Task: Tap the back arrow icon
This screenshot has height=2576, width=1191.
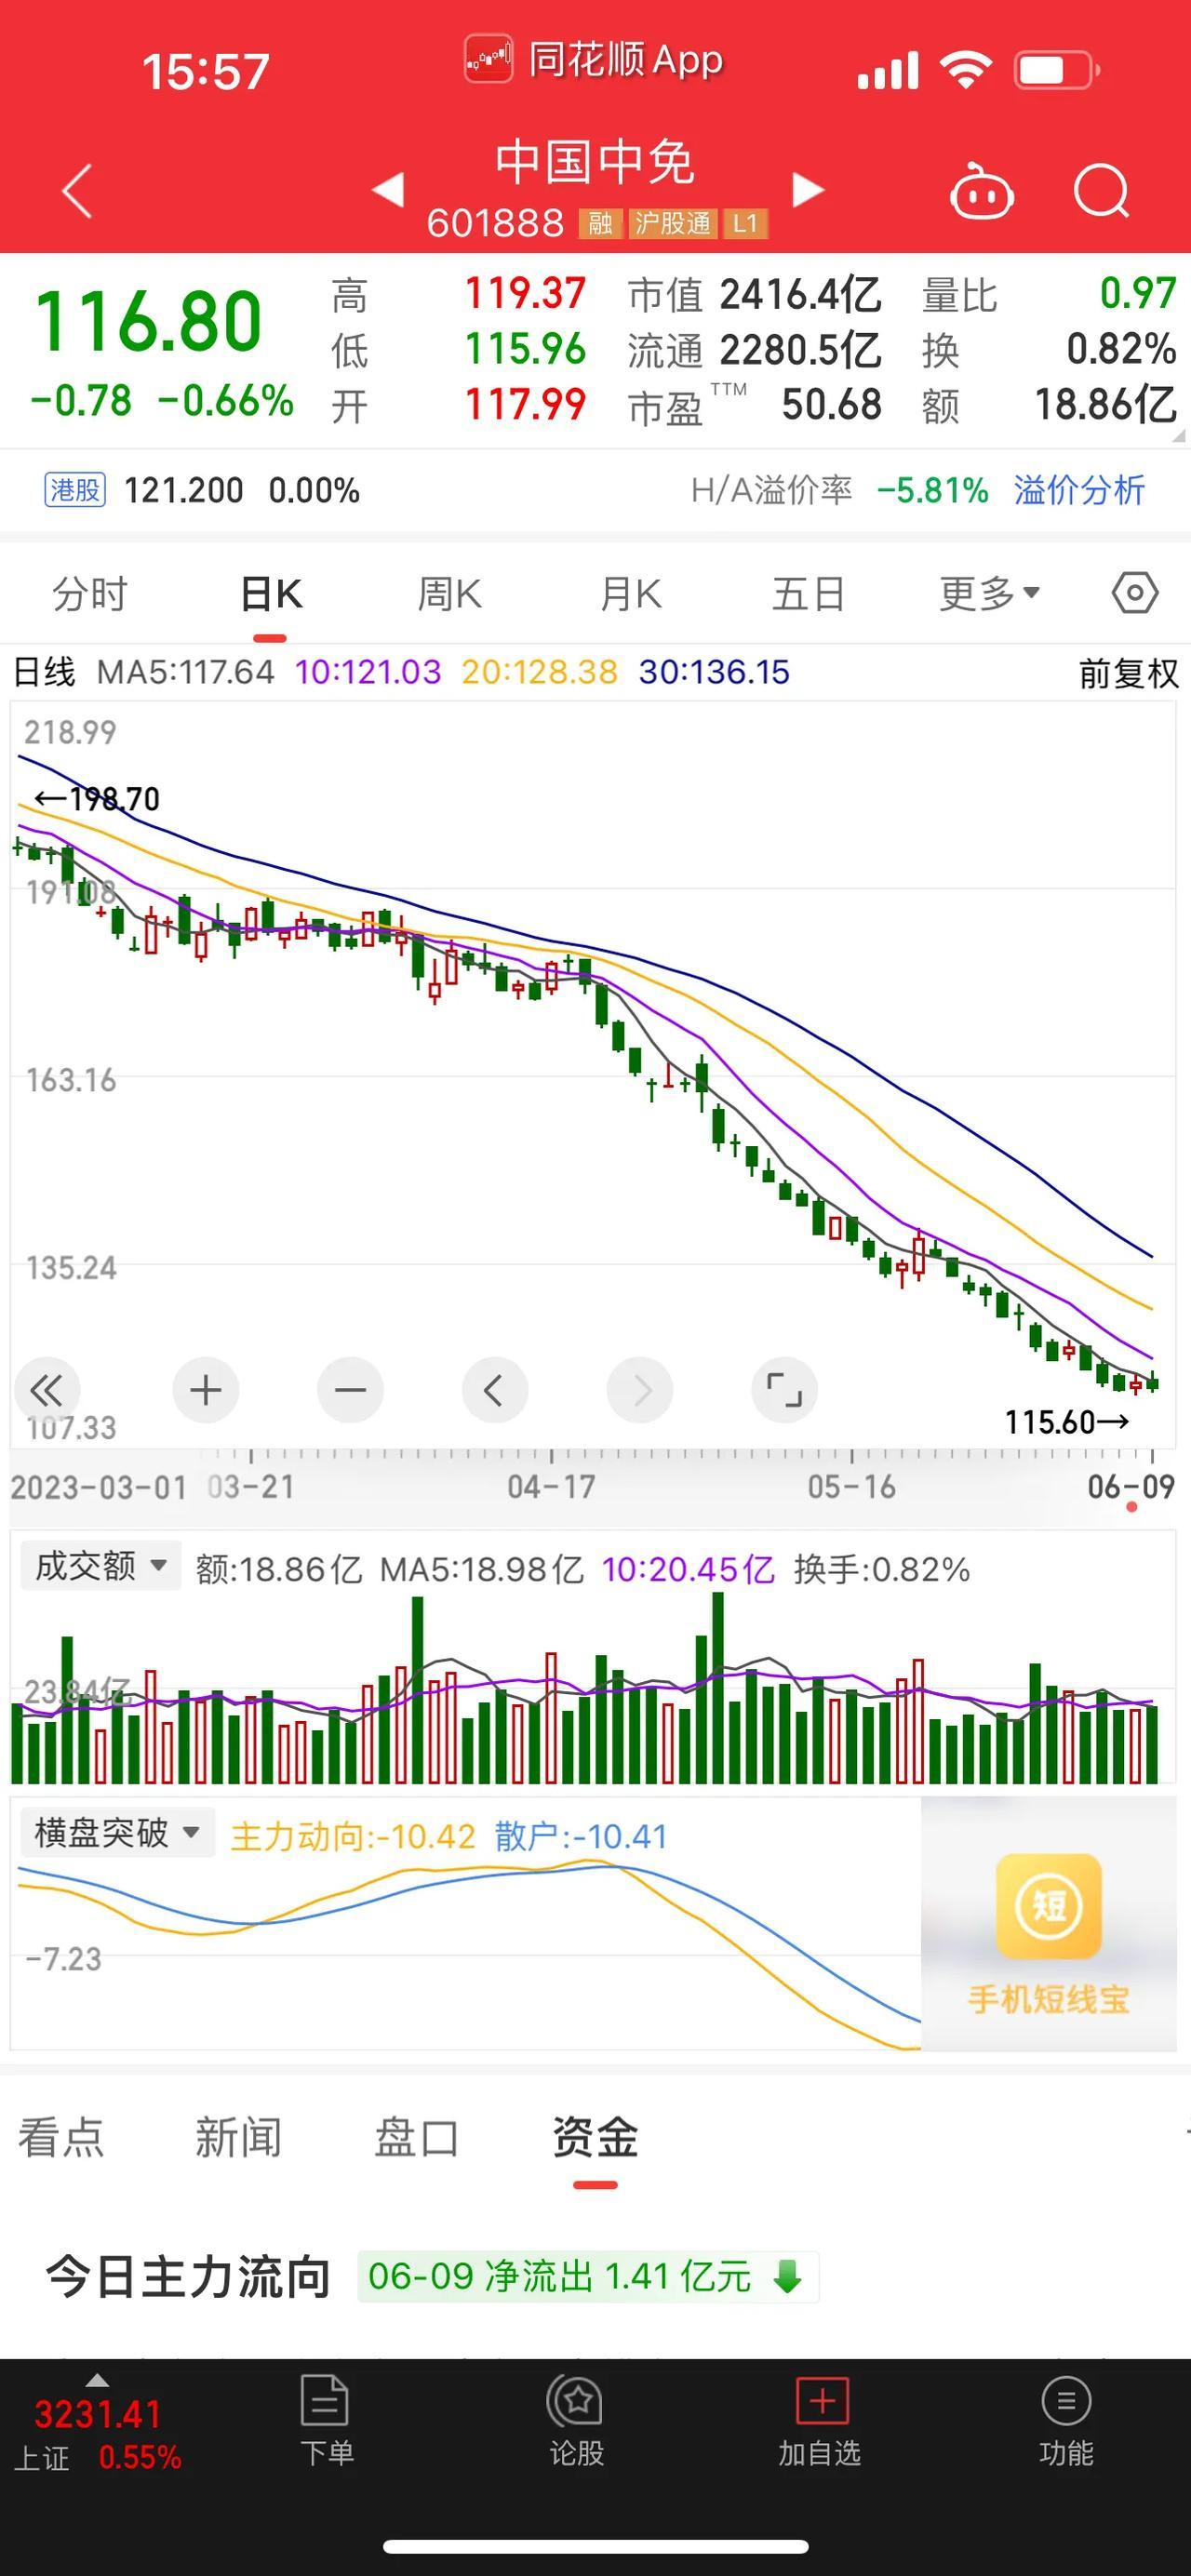Action: (77, 190)
